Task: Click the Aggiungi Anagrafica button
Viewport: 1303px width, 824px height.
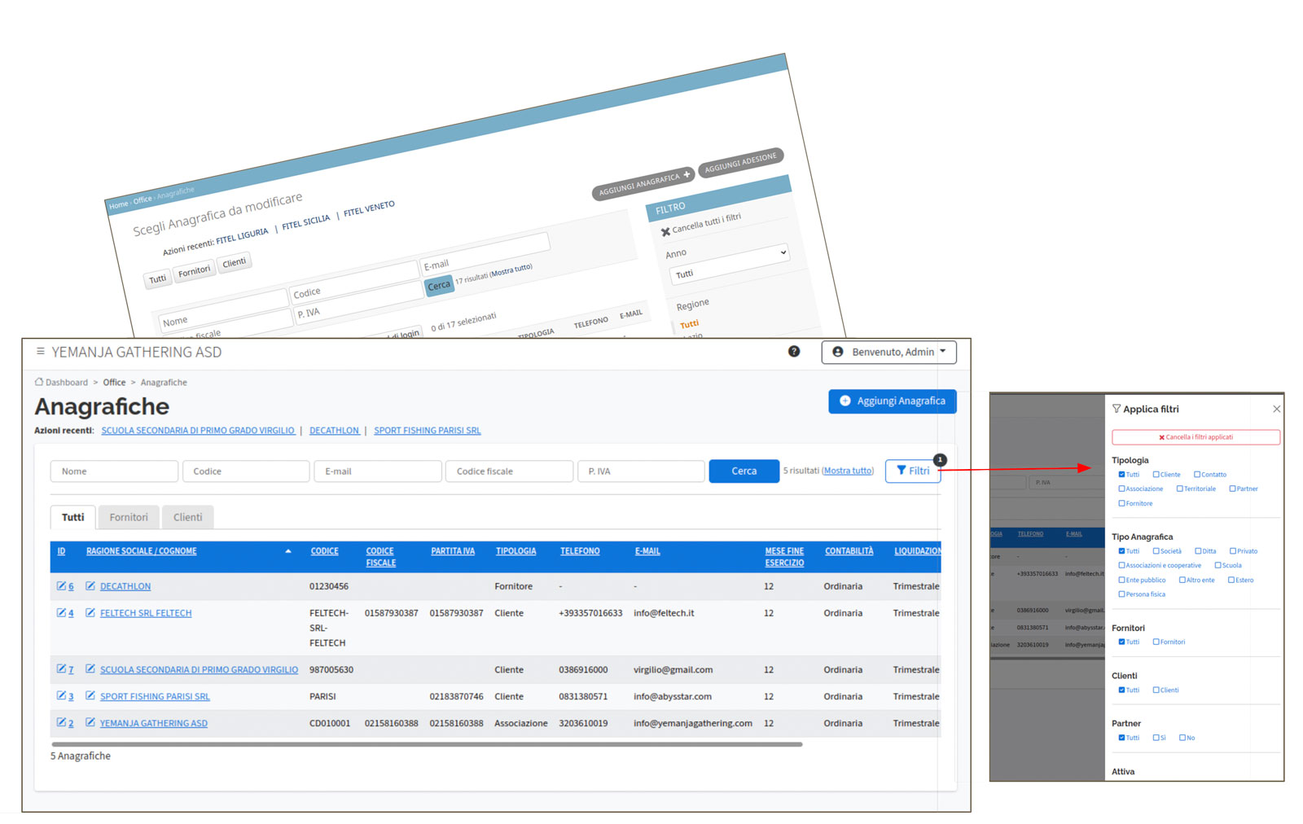Action: tap(892, 401)
